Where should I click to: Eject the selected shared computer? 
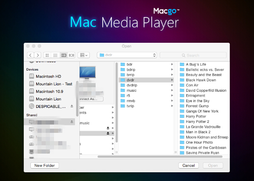point(72,122)
